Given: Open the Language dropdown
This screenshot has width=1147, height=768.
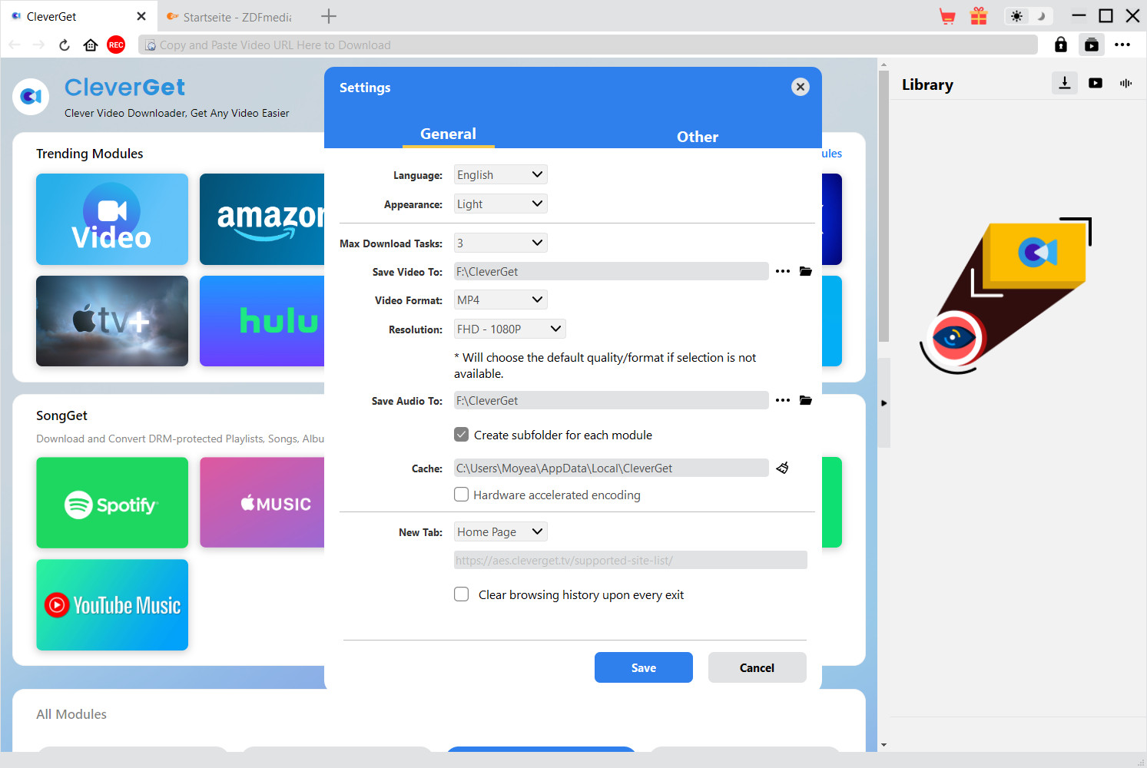Looking at the screenshot, I should point(500,174).
